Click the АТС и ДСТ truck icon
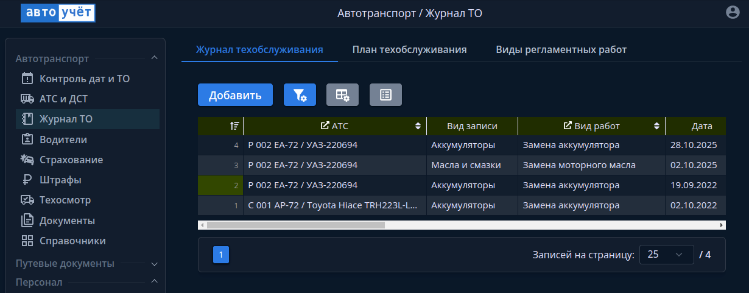The width and height of the screenshot is (749, 293). coord(27,98)
